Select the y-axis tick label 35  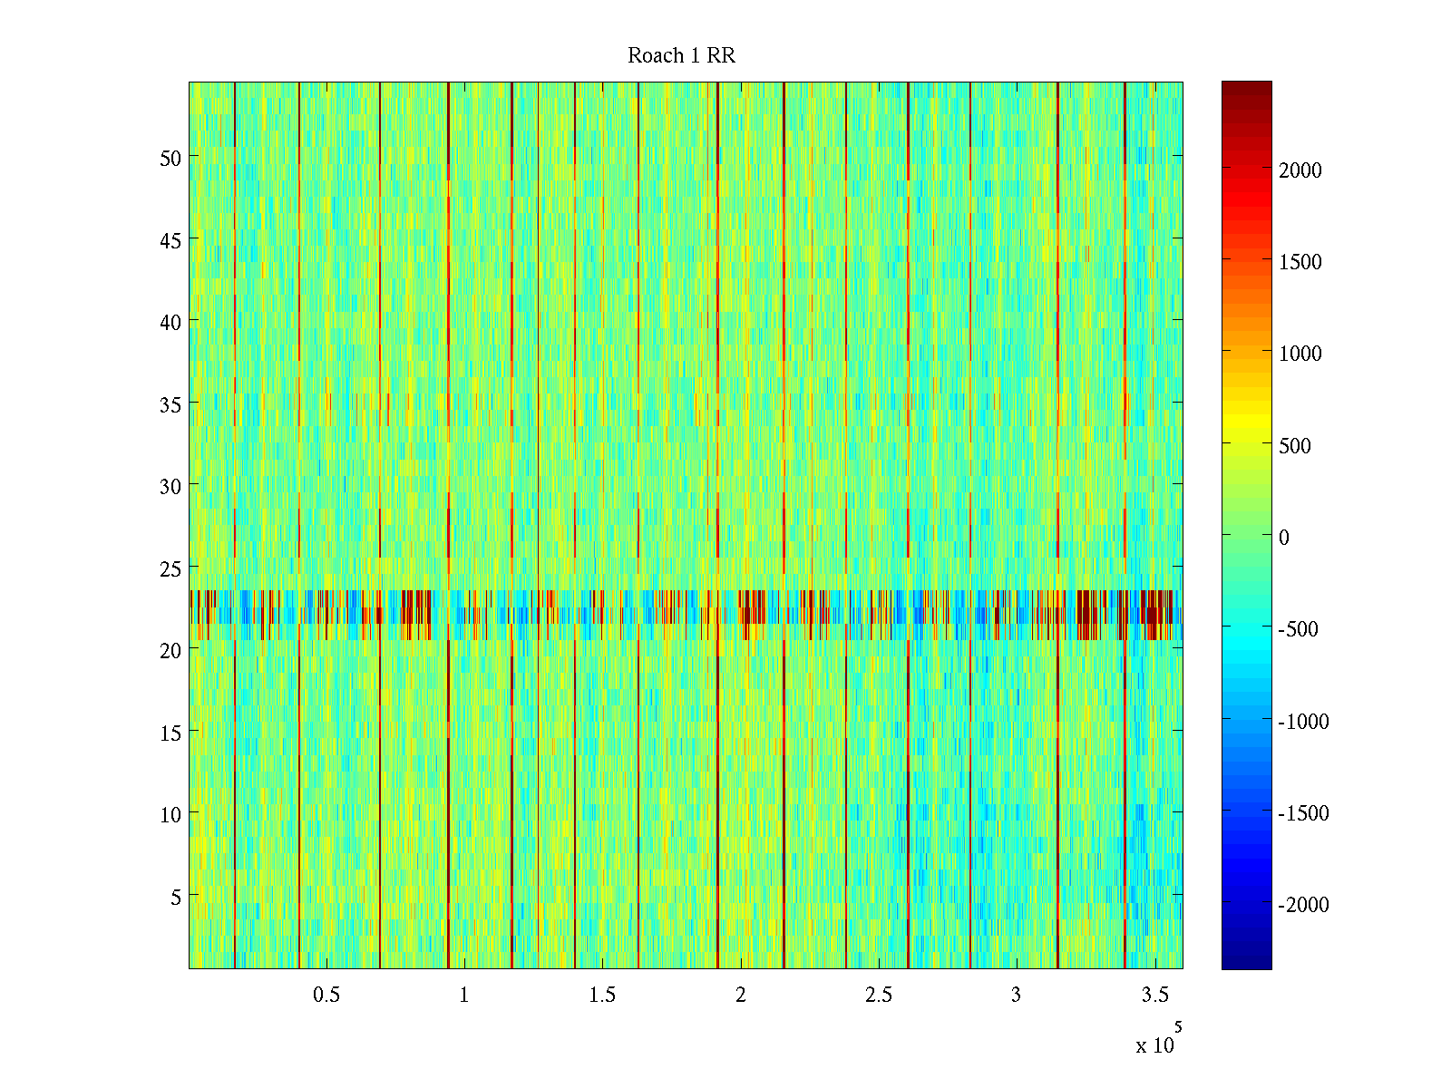pos(170,404)
